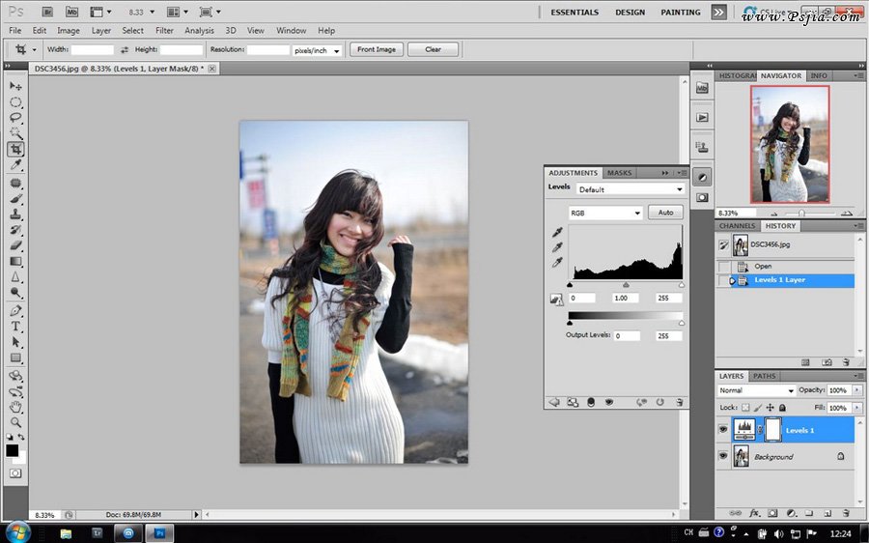Select the Lasso tool
The width and height of the screenshot is (869, 543).
[15, 117]
